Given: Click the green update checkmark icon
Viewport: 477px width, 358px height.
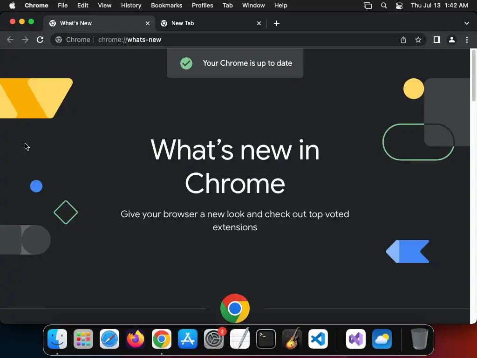Looking at the screenshot, I should tap(186, 63).
